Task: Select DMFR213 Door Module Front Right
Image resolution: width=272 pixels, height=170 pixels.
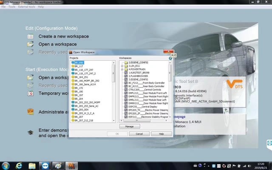Action: [x=146, y=96]
